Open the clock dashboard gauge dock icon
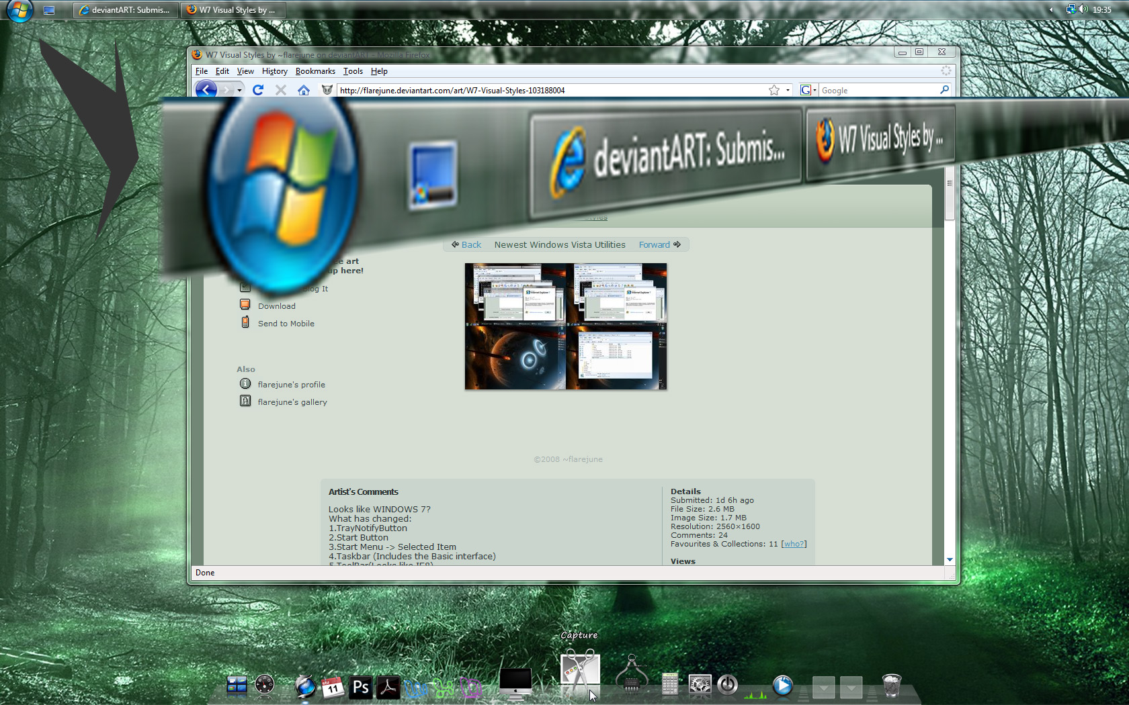The width and height of the screenshot is (1129, 705). coord(264,685)
